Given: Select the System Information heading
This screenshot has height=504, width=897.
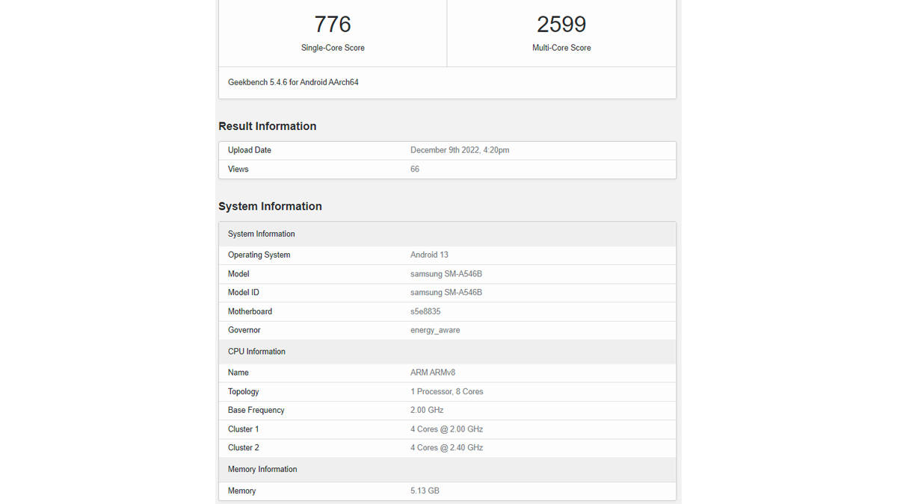Looking at the screenshot, I should pos(270,206).
